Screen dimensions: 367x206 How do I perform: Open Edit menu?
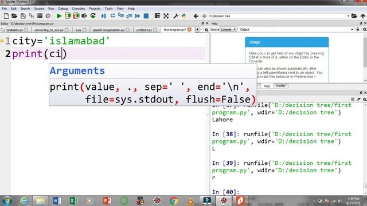click(14, 9)
